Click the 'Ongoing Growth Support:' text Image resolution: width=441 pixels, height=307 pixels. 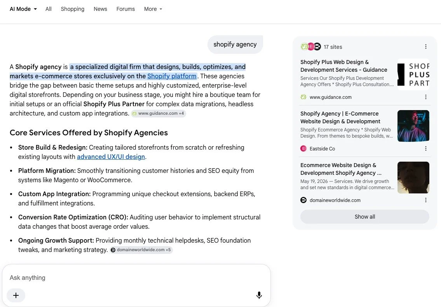pos(56,240)
